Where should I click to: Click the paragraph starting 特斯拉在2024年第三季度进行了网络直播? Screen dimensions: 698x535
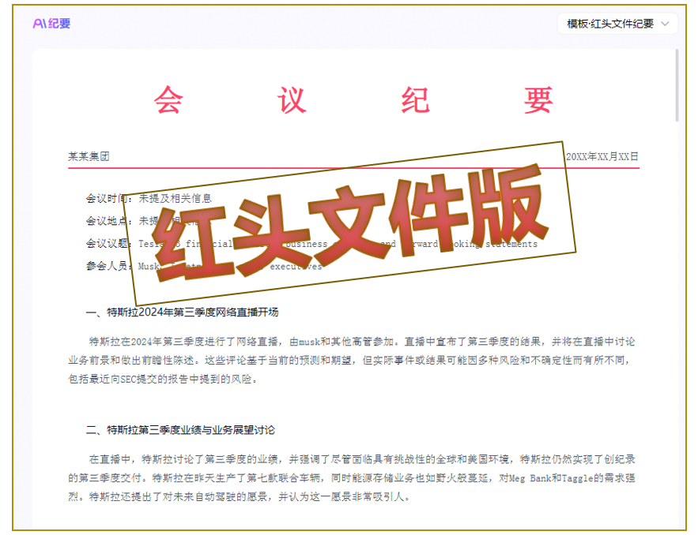(352, 361)
